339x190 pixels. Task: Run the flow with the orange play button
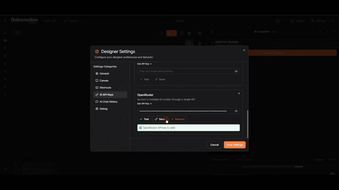click(171, 33)
